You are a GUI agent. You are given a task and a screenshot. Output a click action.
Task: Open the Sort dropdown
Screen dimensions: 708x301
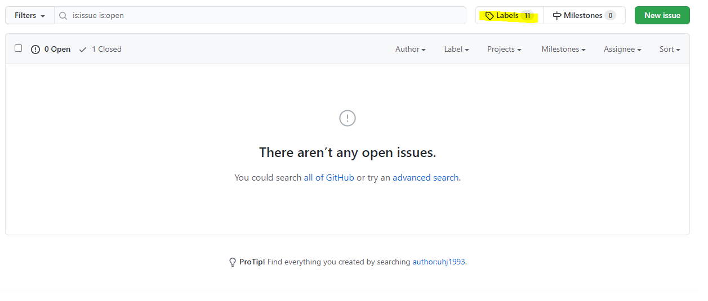[x=670, y=50]
